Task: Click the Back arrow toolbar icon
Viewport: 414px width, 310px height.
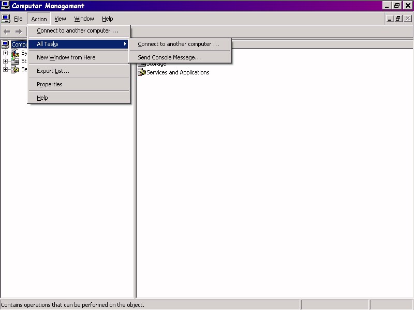Action: [7, 32]
